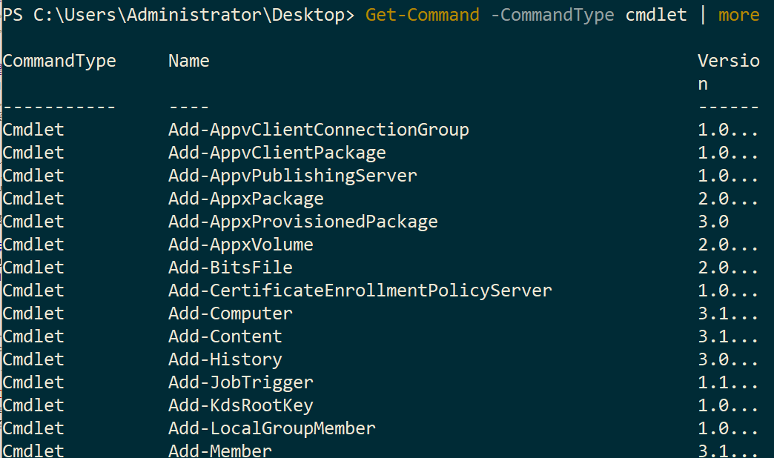
Task: Click the Add-AppvClientConnectionGroup cmdlet name
Action: click(318, 130)
